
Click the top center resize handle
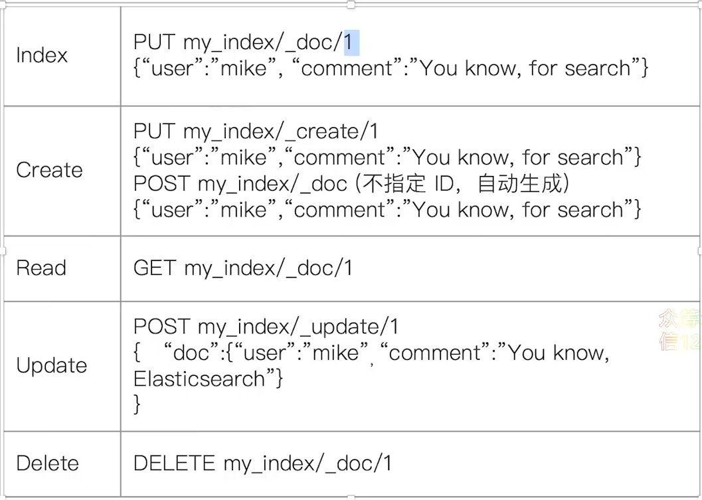click(x=351, y=4)
